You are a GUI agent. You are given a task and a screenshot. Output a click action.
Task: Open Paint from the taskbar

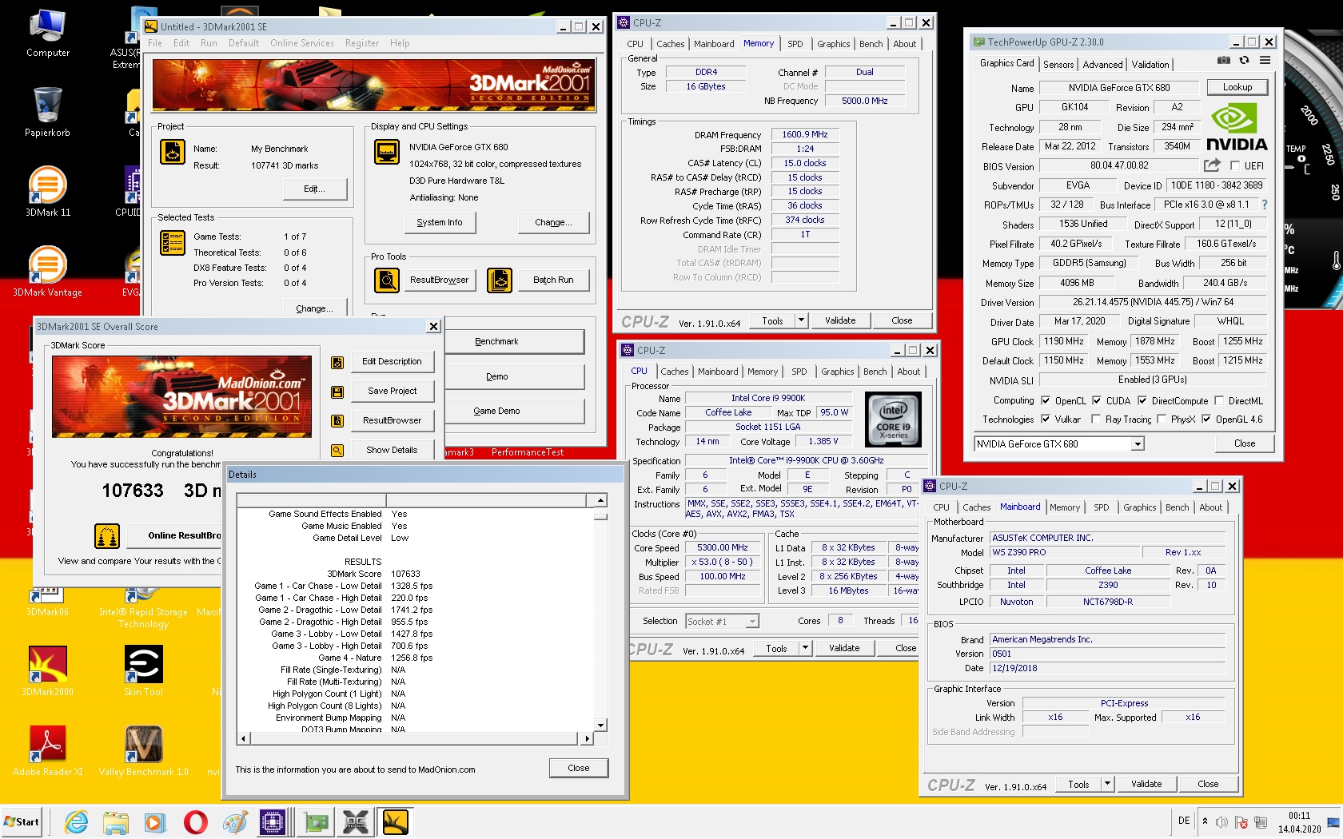click(x=235, y=822)
